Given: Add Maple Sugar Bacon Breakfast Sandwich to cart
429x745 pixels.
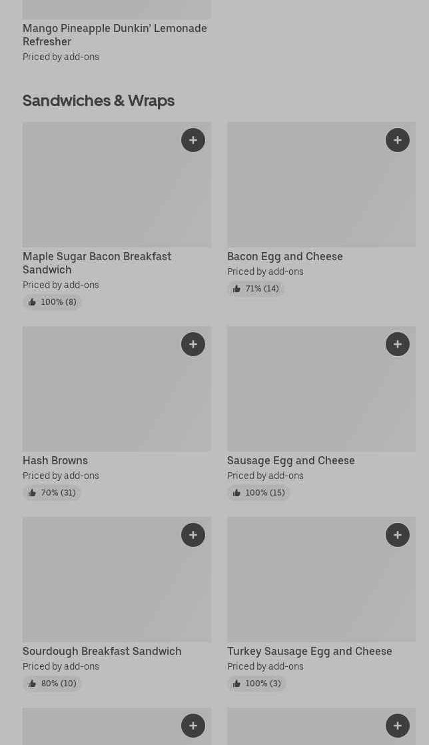Looking at the screenshot, I should 193,140.
